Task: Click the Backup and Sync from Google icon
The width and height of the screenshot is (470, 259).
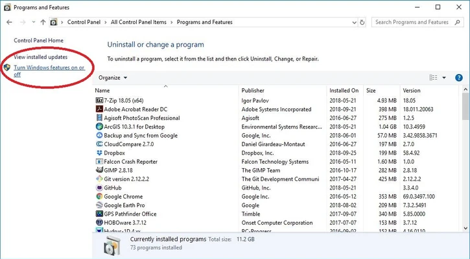Action: tap(99, 135)
